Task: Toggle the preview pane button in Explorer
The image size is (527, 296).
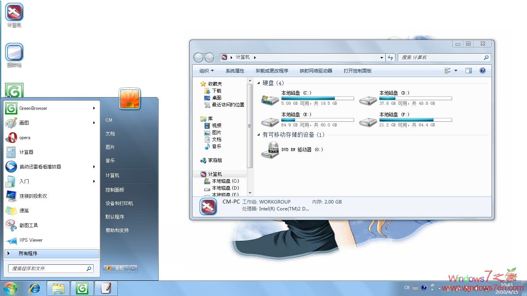Action: pos(469,71)
